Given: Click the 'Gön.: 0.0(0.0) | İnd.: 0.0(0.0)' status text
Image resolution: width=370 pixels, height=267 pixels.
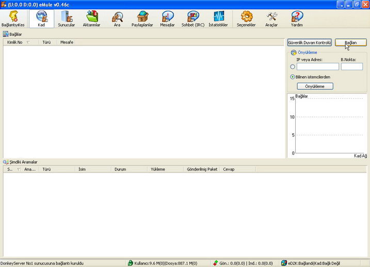Looking at the screenshot, I should click(x=246, y=263).
